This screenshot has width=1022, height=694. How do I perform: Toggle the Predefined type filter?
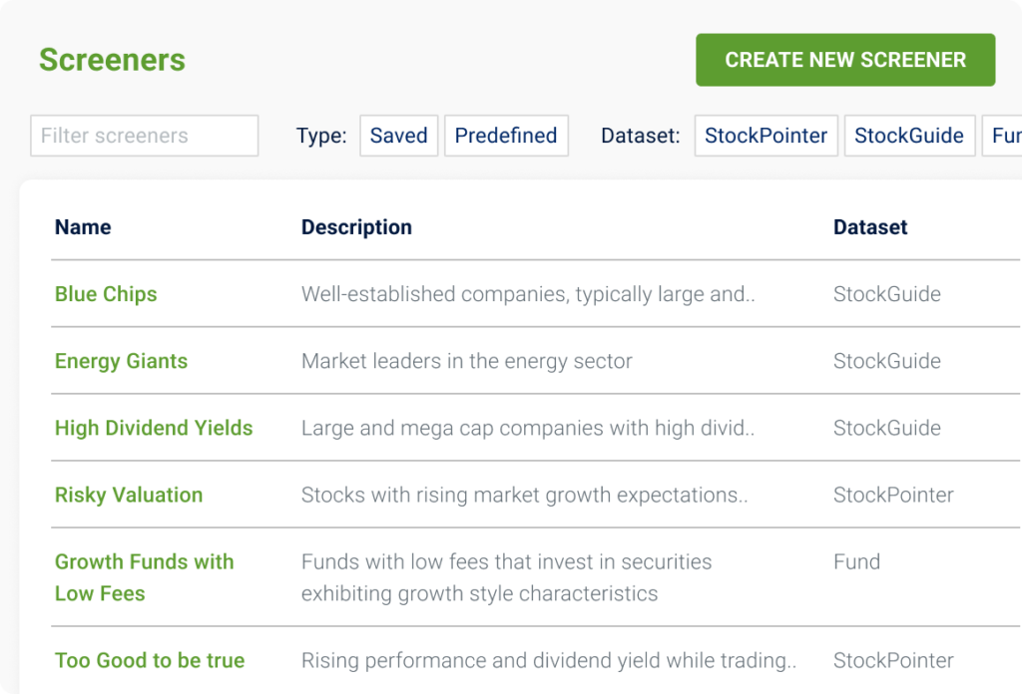(x=506, y=136)
